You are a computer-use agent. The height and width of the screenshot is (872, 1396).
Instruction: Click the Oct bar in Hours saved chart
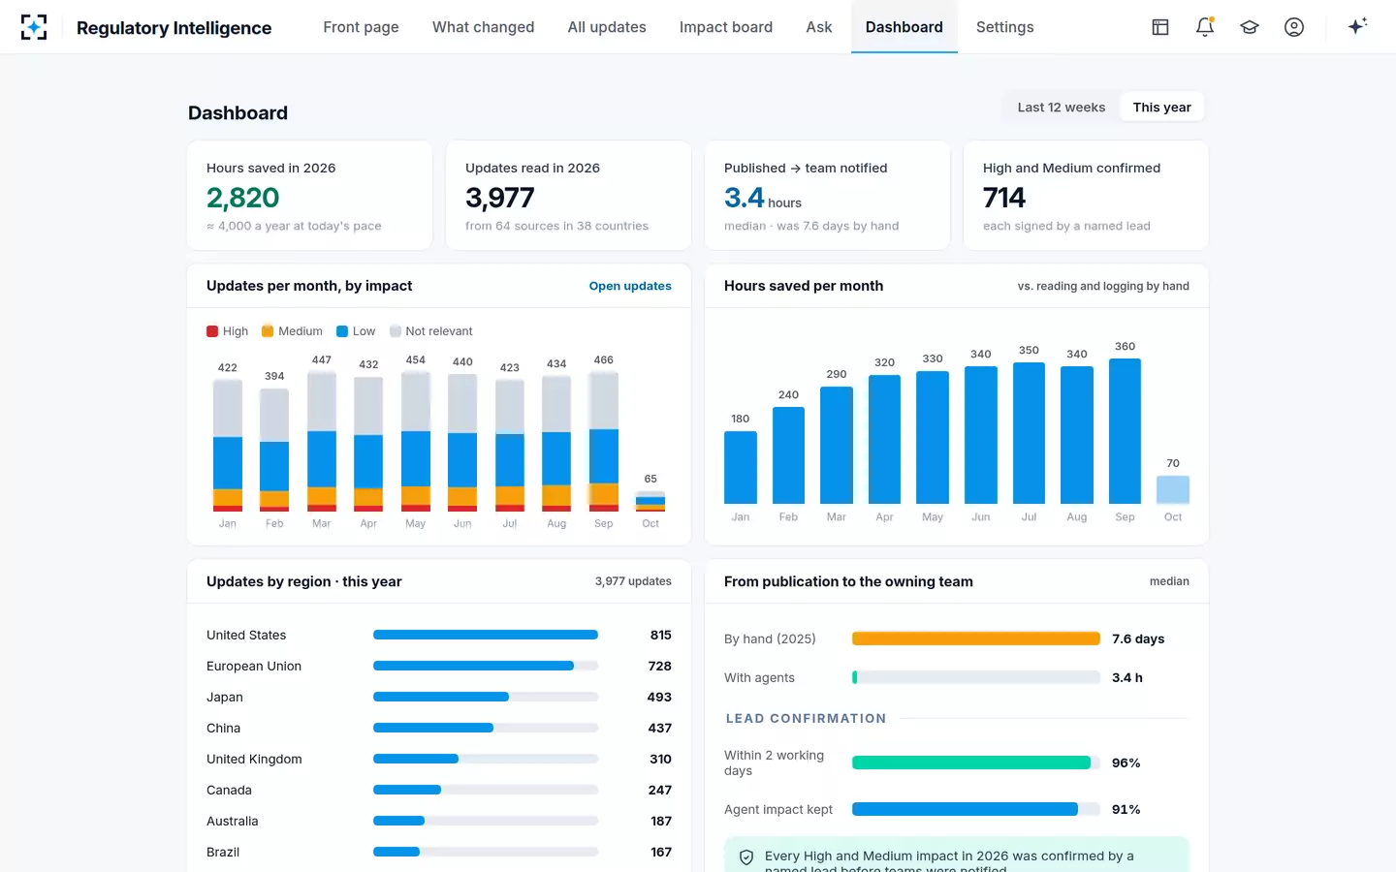click(1173, 489)
